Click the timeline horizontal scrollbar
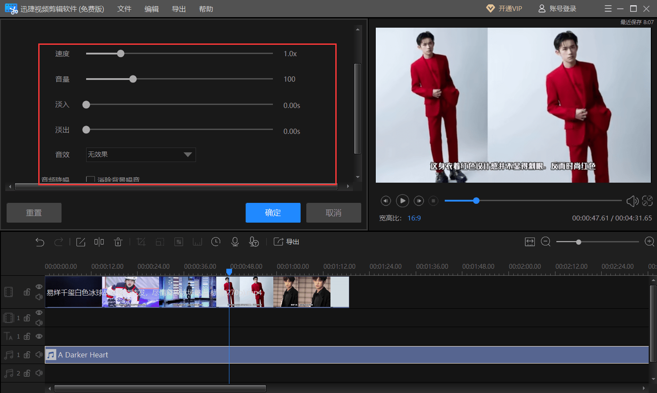This screenshot has width=657, height=393. [160, 388]
